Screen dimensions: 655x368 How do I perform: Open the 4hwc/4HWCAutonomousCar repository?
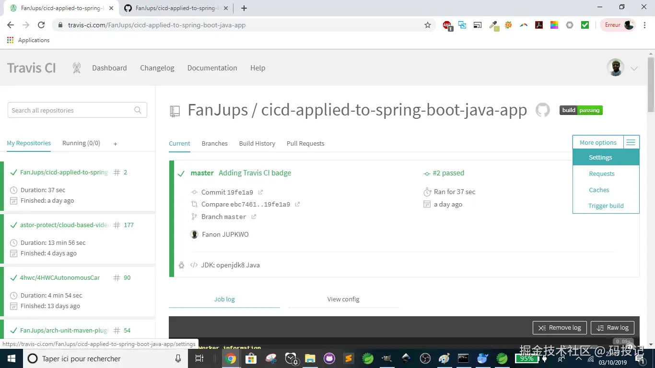(60, 277)
